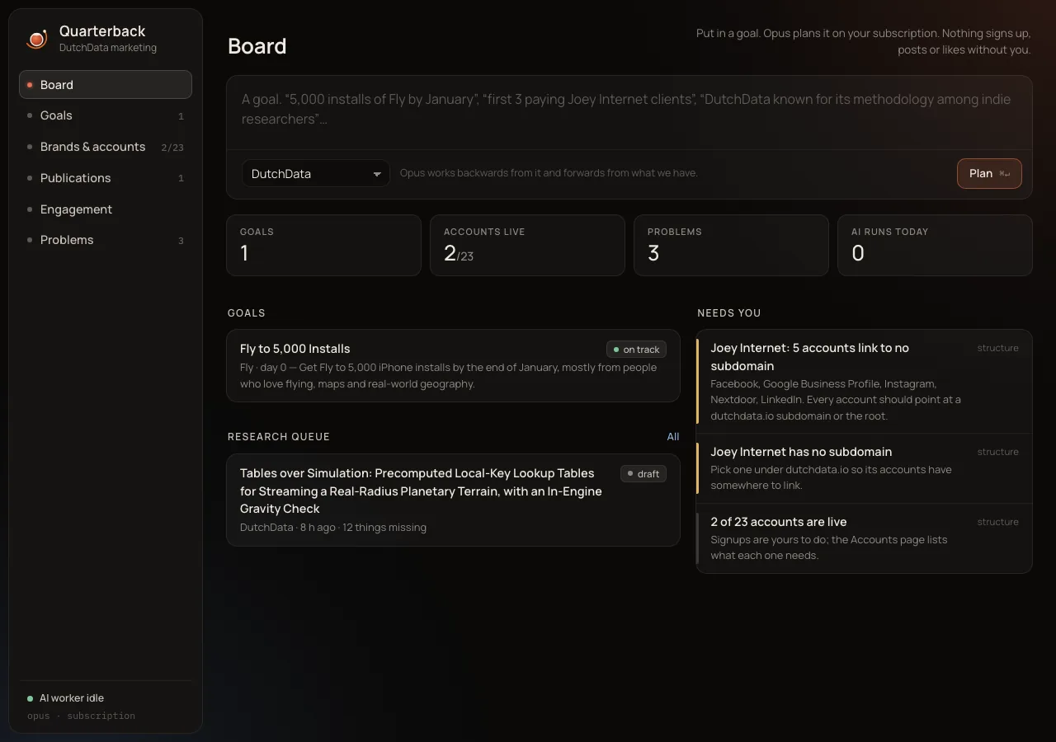Image resolution: width=1056 pixels, height=742 pixels.
Task: Open Brands & accounts section
Action: coord(106,147)
